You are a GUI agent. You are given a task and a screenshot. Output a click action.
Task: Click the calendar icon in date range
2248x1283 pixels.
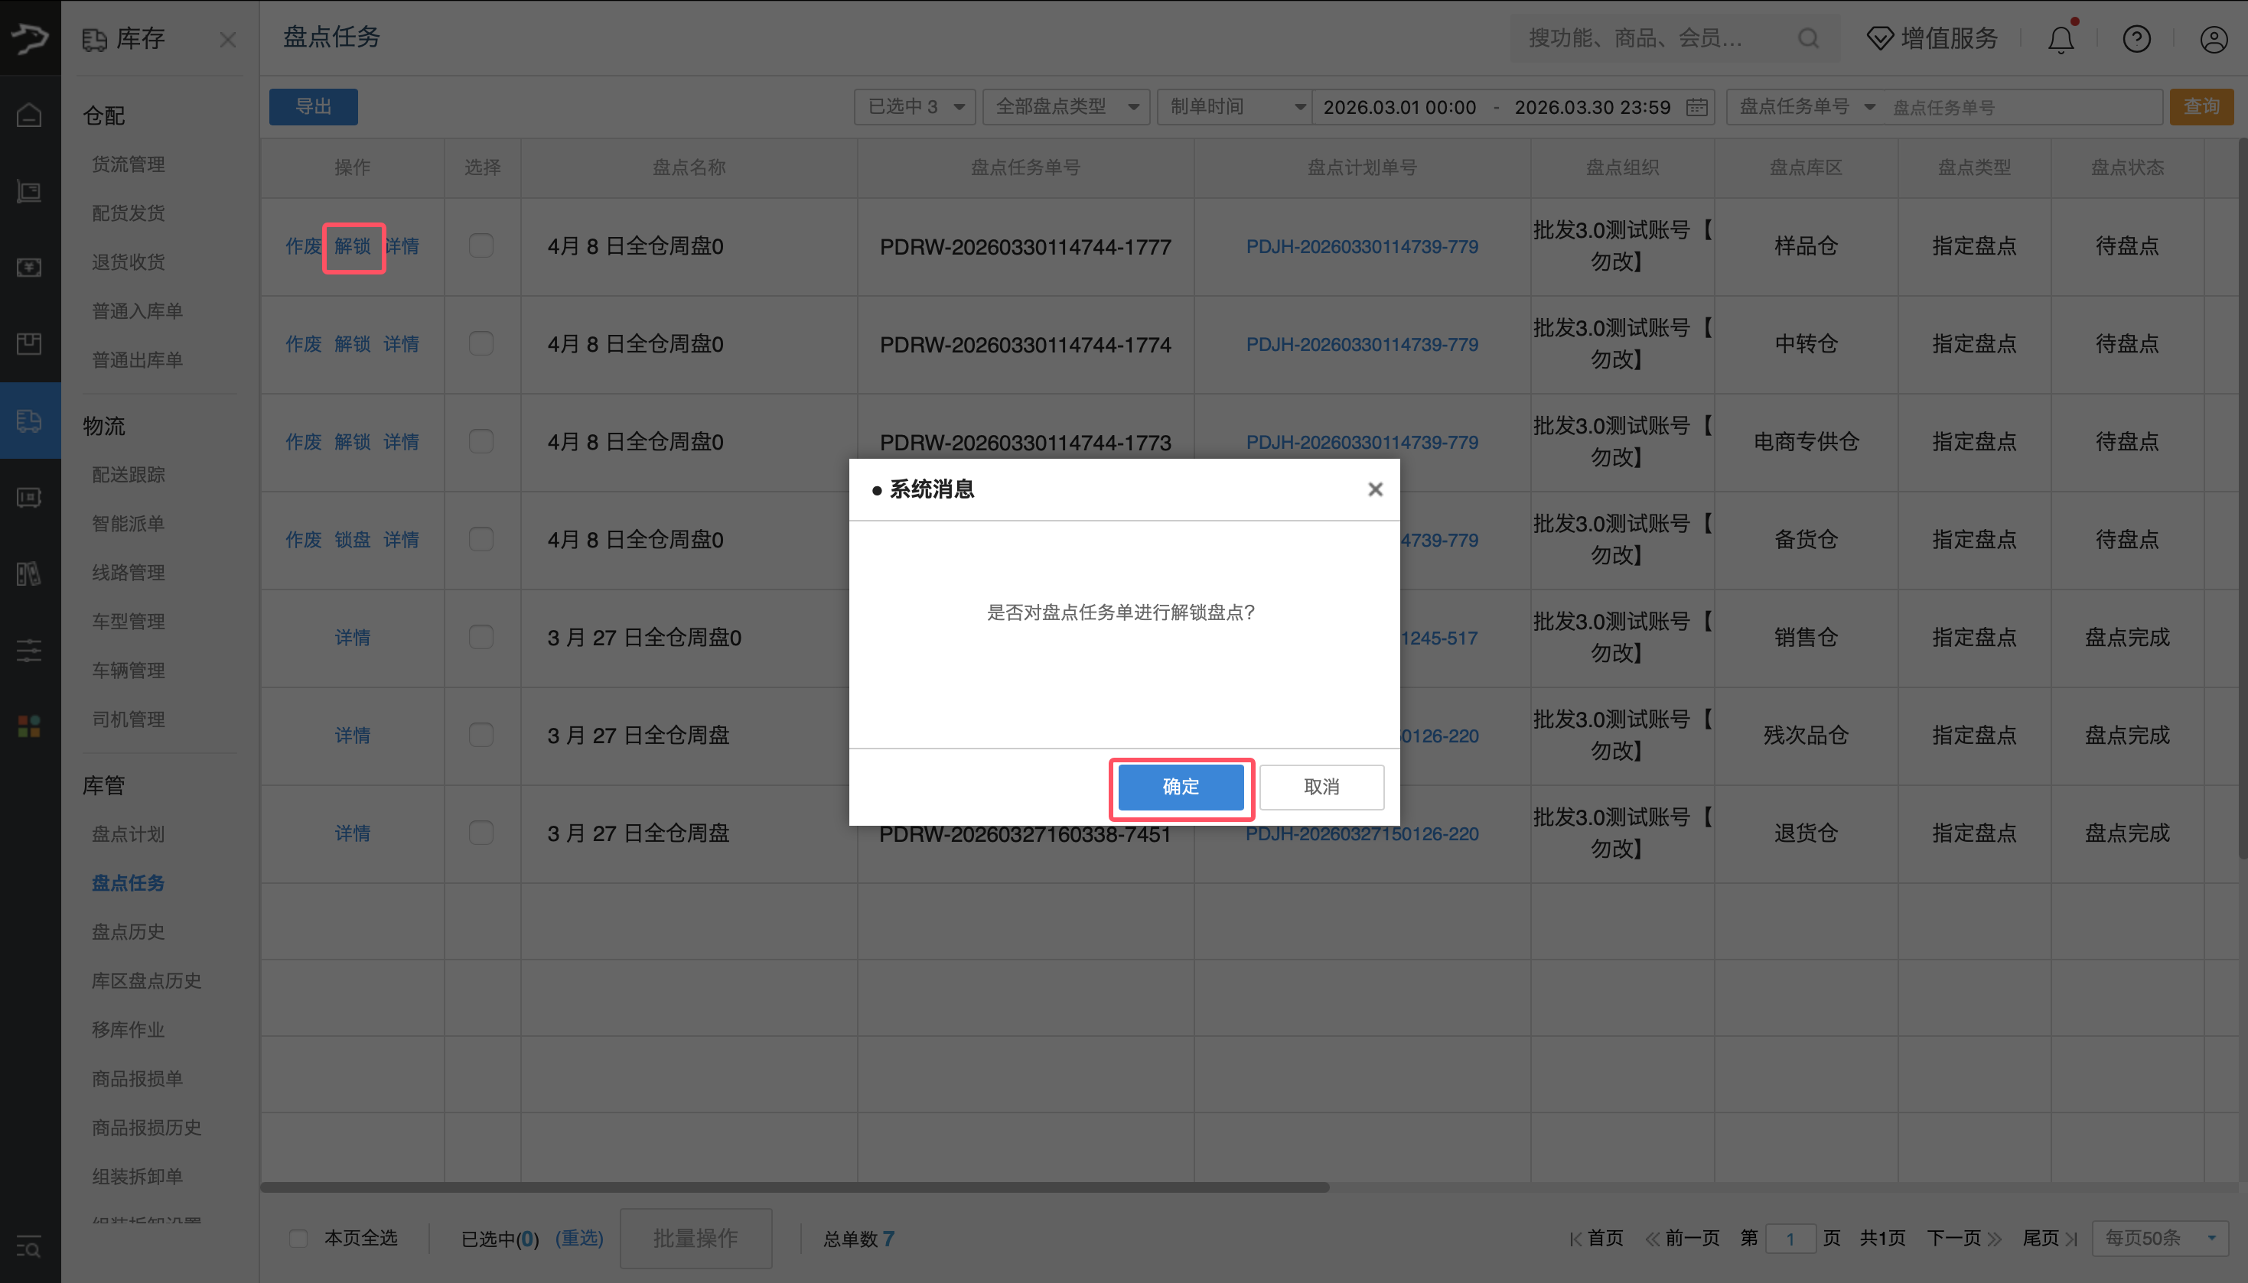pyautogui.click(x=1696, y=108)
